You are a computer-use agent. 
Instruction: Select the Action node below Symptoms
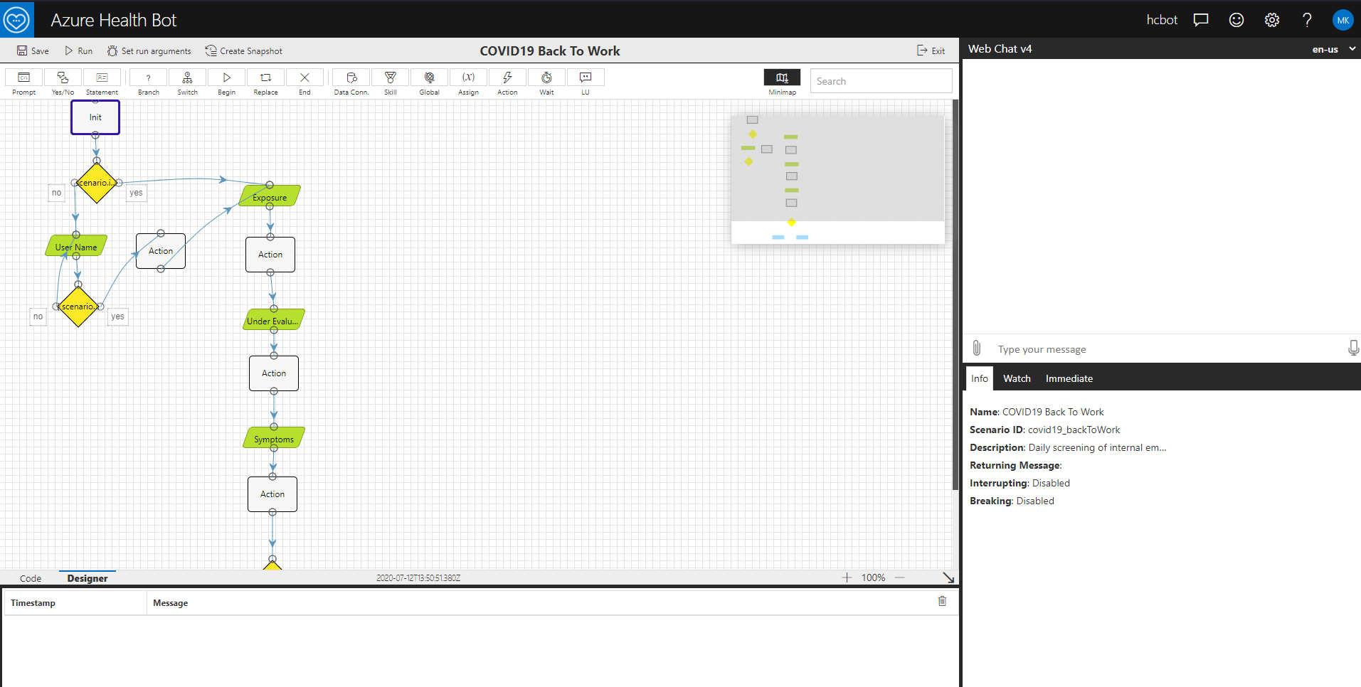(x=272, y=494)
